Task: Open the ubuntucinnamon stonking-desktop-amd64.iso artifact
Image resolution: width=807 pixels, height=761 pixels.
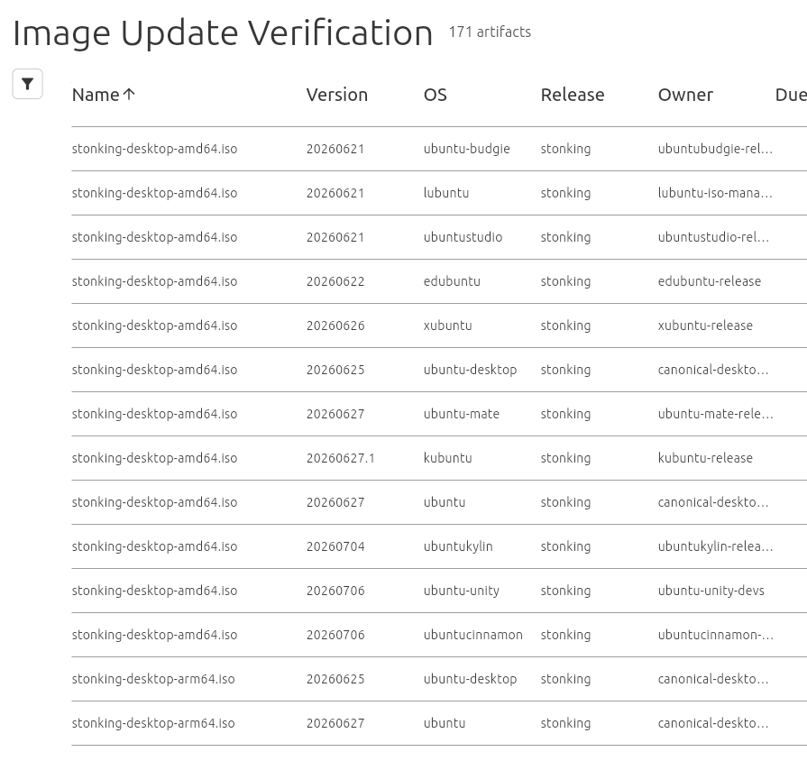Action: pos(154,635)
